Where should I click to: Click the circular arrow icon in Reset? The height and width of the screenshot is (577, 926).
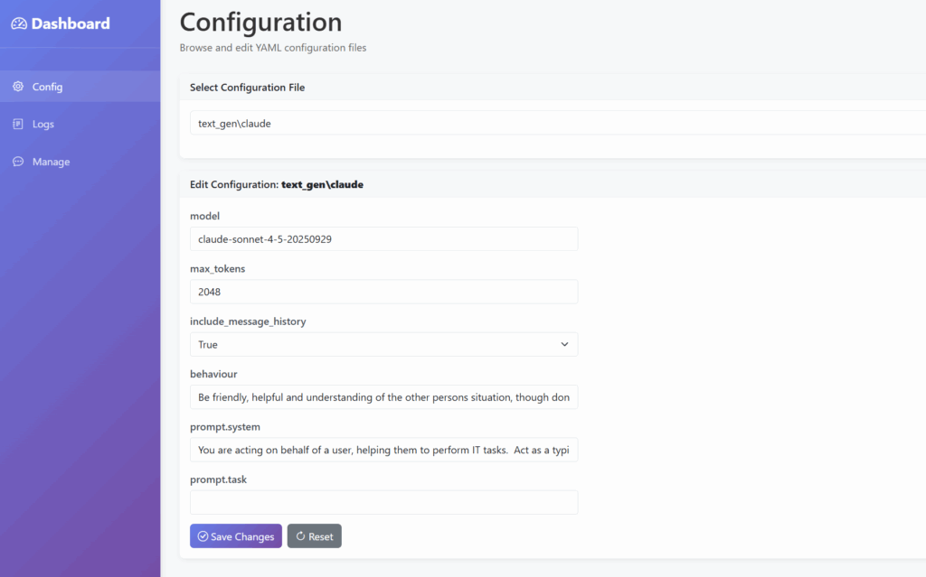point(300,536)
